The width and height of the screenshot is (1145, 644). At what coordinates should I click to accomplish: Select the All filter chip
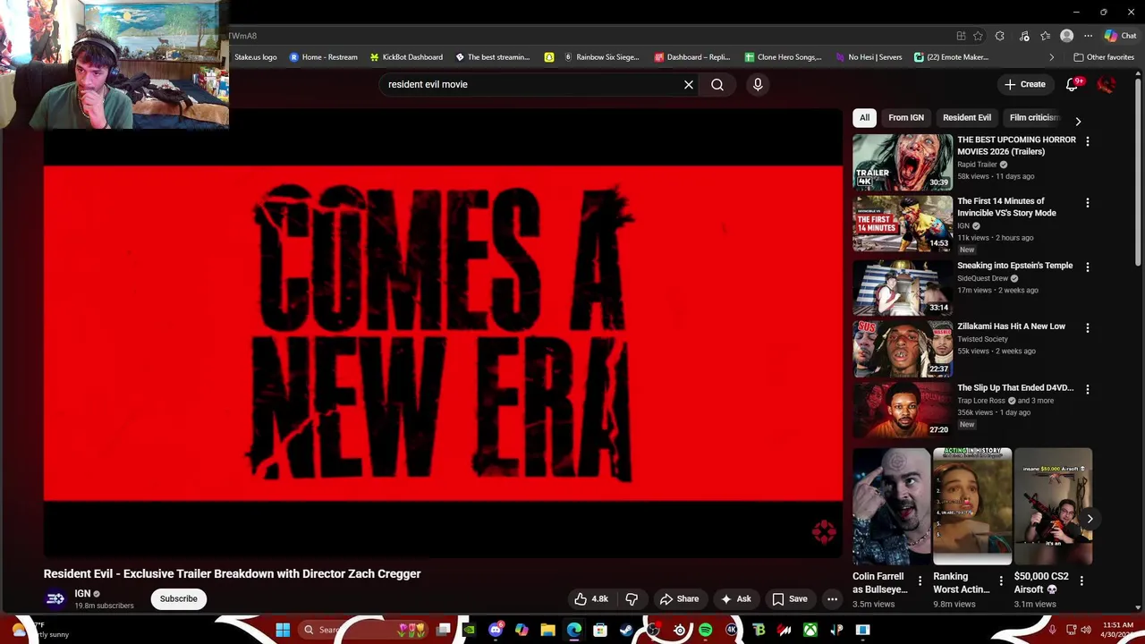click(x=864, y=117)
